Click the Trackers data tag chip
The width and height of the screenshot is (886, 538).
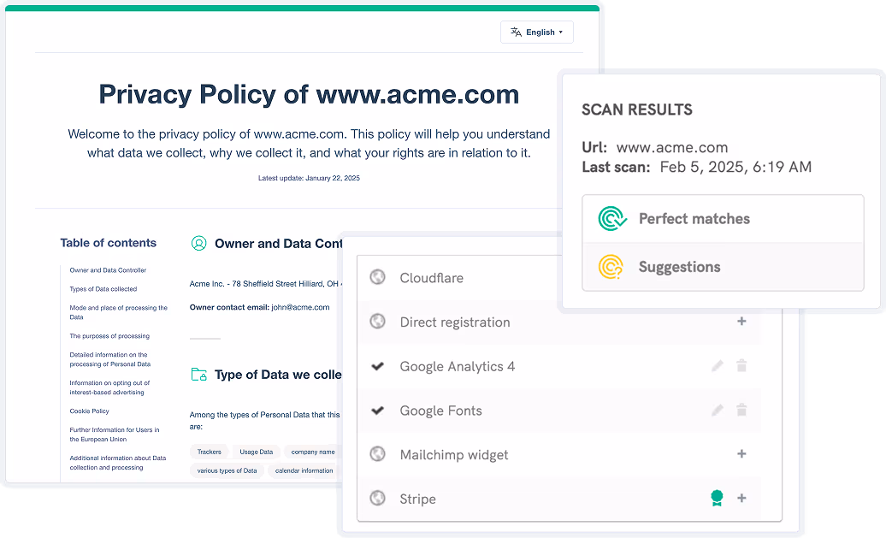click(209, 452)
